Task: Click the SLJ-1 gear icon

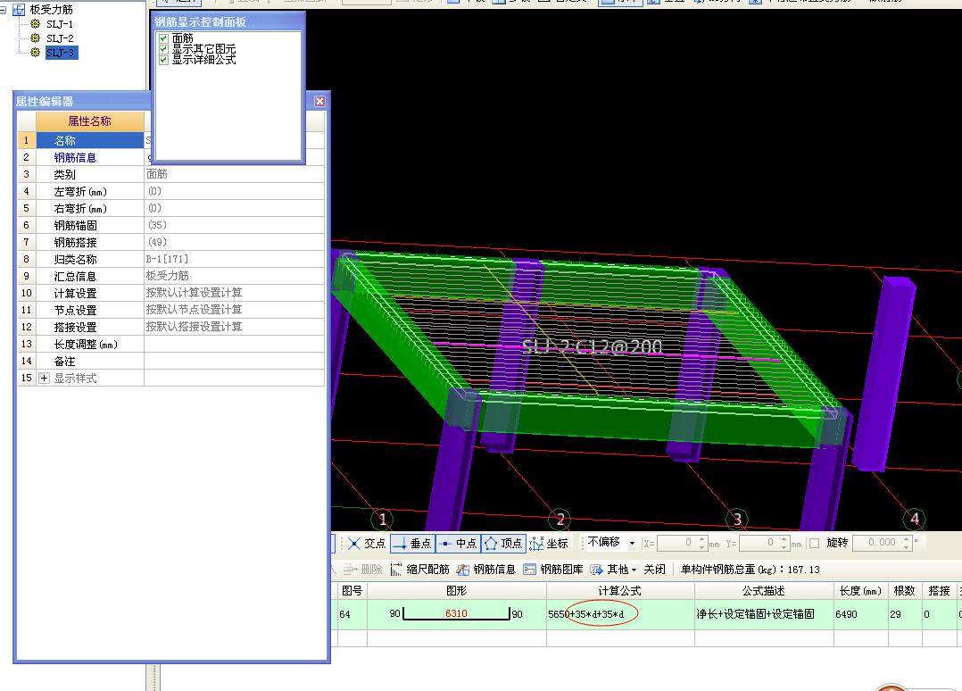Action: [35, 24]
